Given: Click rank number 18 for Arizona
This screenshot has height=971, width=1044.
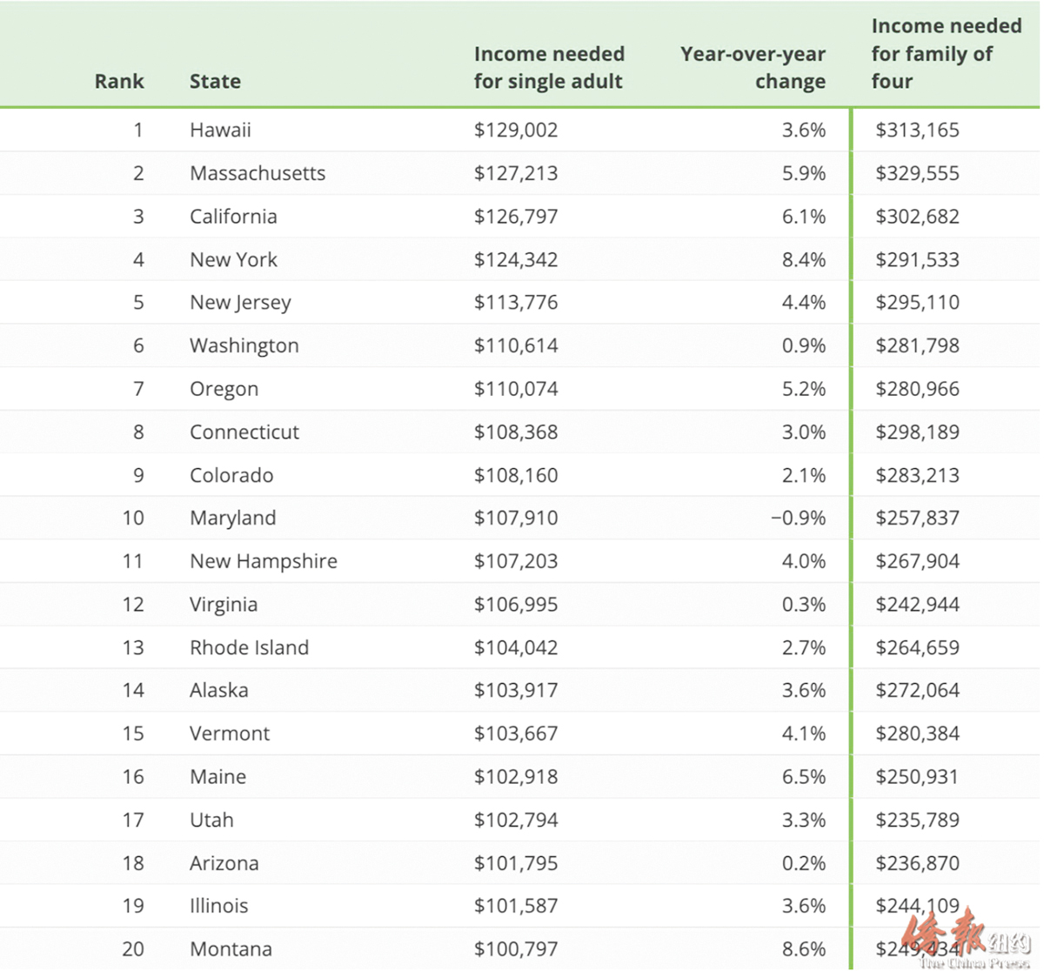Looking at the screenshot, I should (133, 863).
